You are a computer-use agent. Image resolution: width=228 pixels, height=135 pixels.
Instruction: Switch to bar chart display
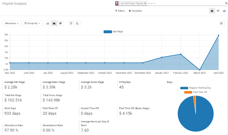tap(47, 23)
